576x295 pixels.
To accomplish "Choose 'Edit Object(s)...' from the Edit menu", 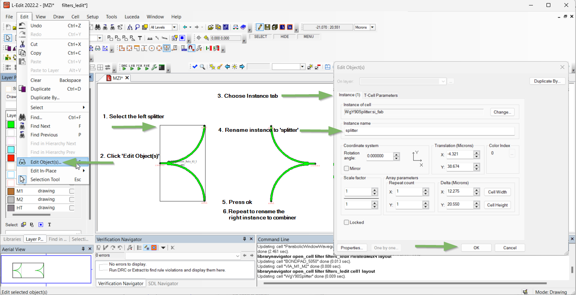I will click(46, 162).
